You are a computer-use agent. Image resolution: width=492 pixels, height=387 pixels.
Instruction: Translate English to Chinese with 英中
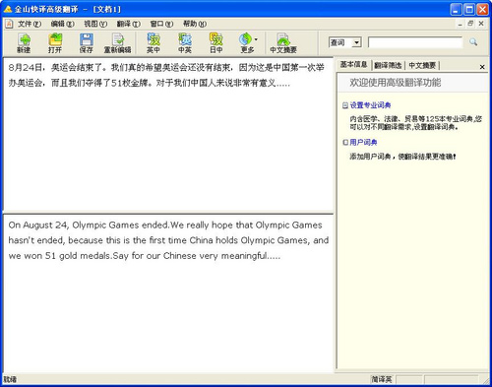click(x=154, y=43)
